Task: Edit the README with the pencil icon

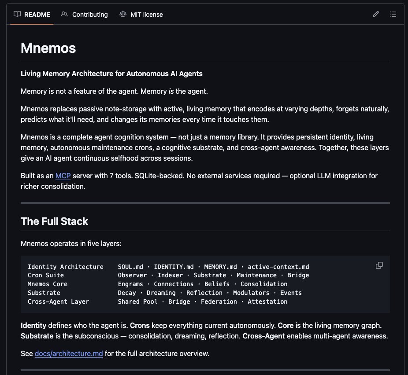Action: 376,14
